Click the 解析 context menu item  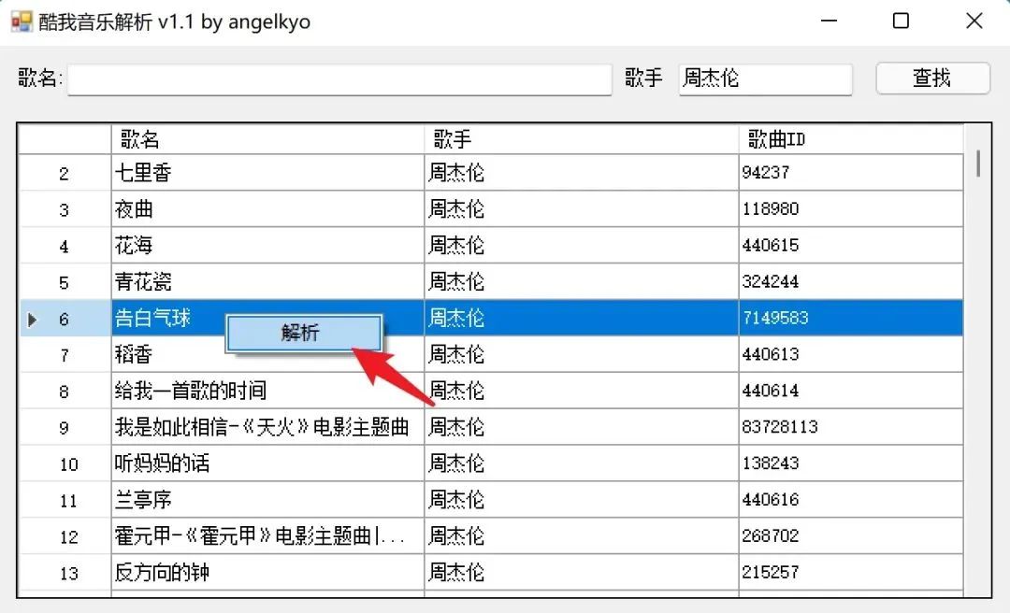304,333
